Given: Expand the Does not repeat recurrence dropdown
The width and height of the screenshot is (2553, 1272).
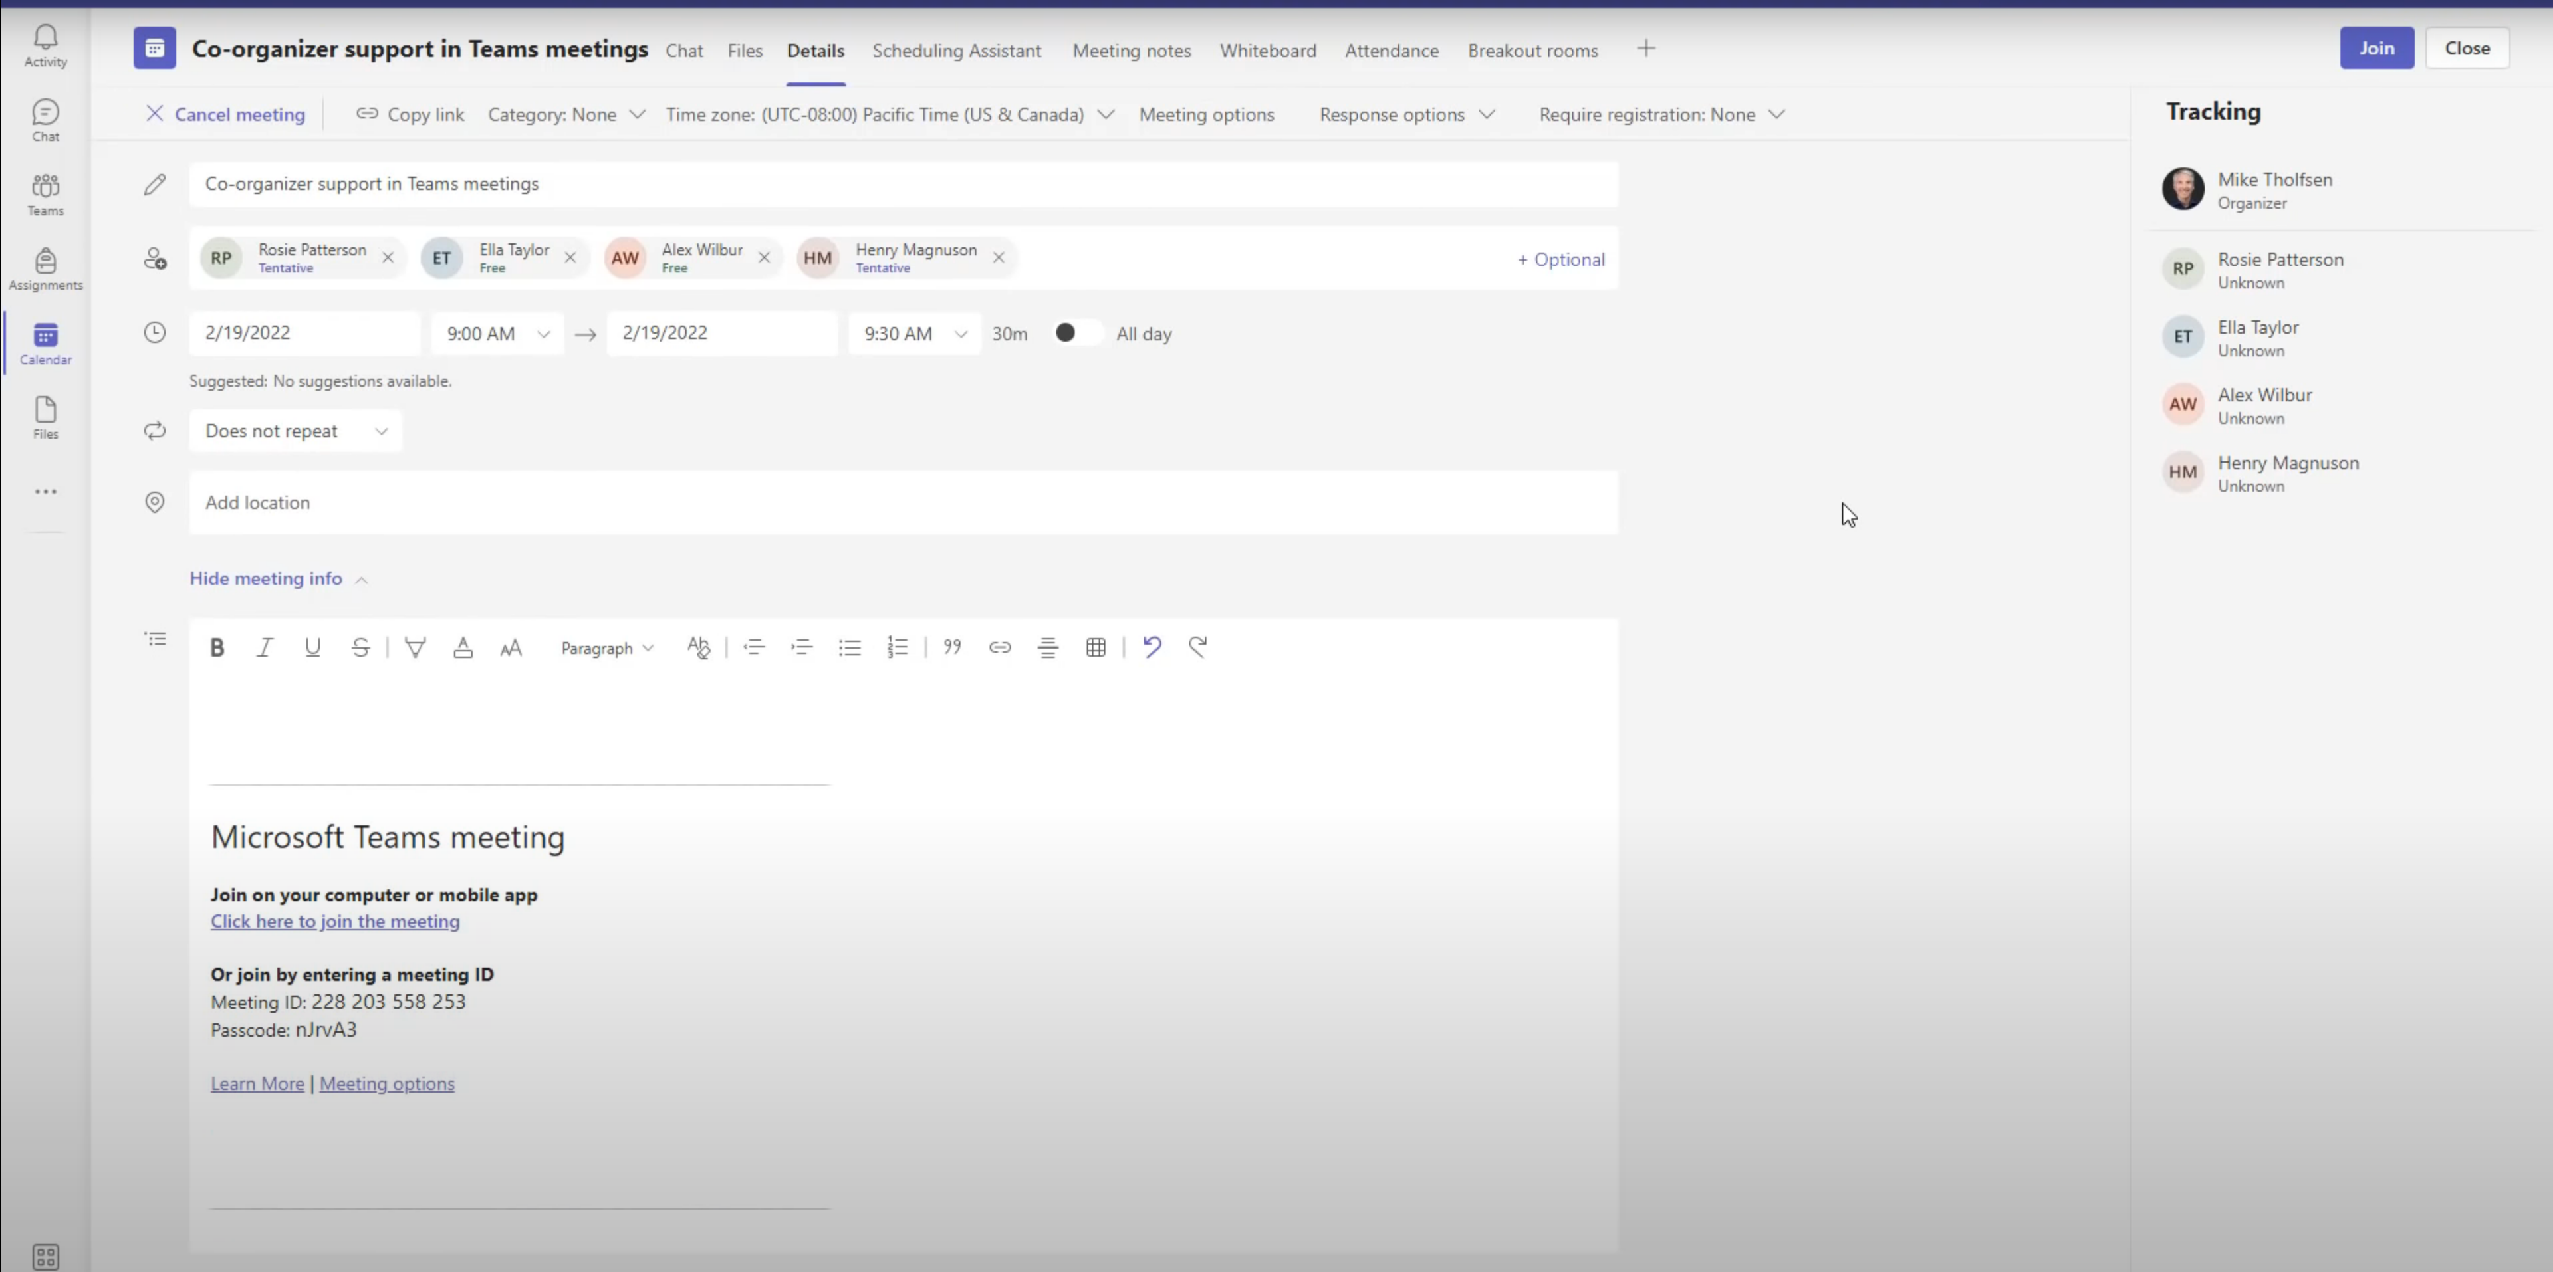Looking at the screenshot, I should coord(295,430).
